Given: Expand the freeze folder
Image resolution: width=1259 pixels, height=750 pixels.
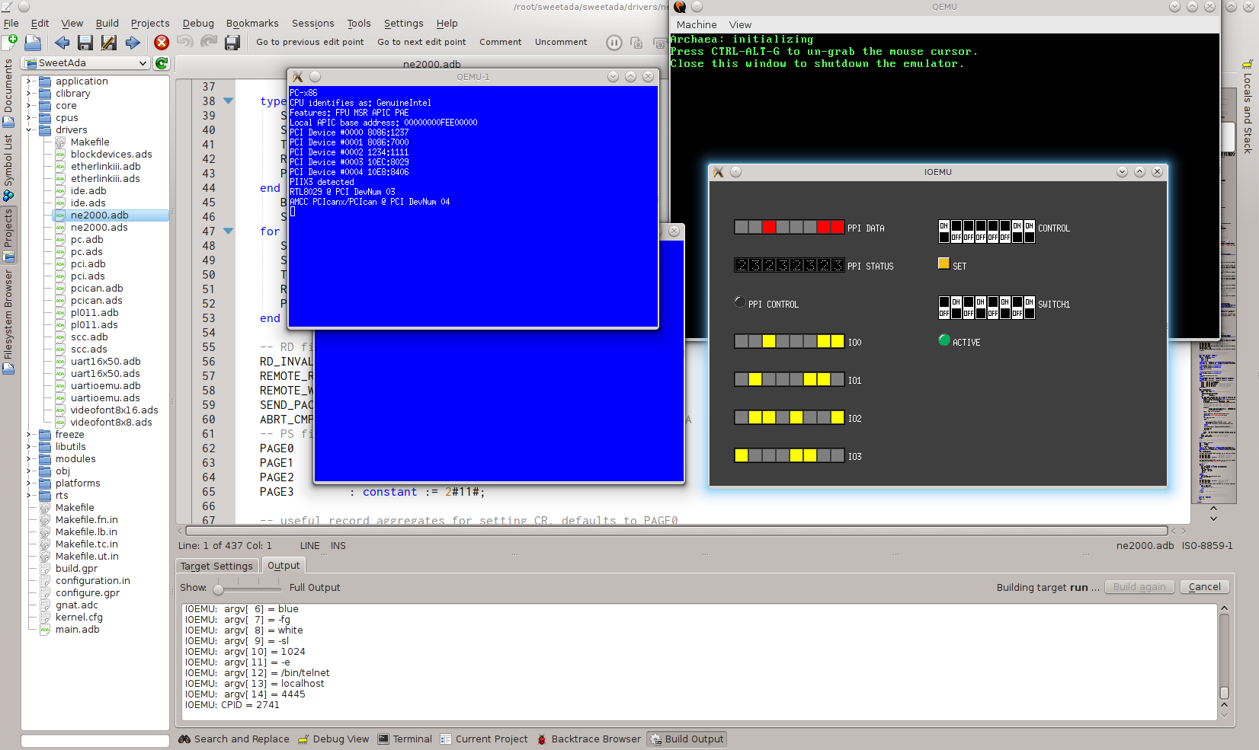Looking at the screenshot, I should pos(28,435).
